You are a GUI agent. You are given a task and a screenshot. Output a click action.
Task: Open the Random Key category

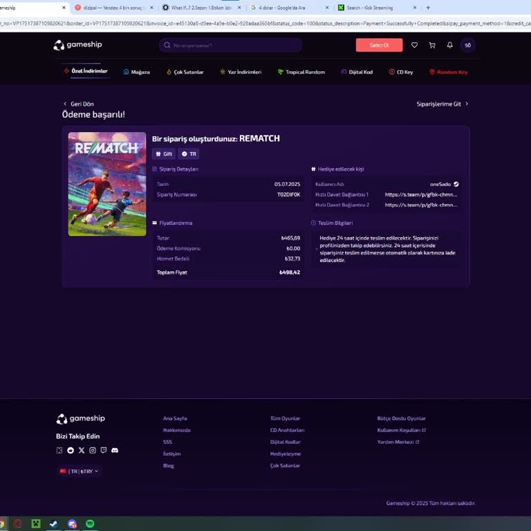click(448, 72)
